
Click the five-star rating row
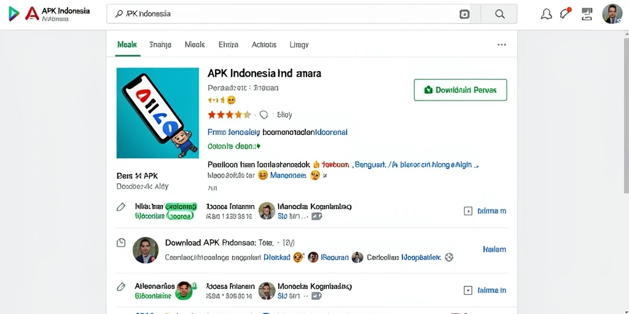229,115
